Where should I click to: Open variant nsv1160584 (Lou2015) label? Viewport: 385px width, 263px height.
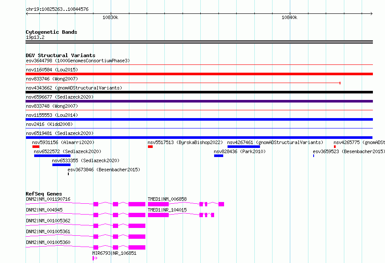point(52,70)
